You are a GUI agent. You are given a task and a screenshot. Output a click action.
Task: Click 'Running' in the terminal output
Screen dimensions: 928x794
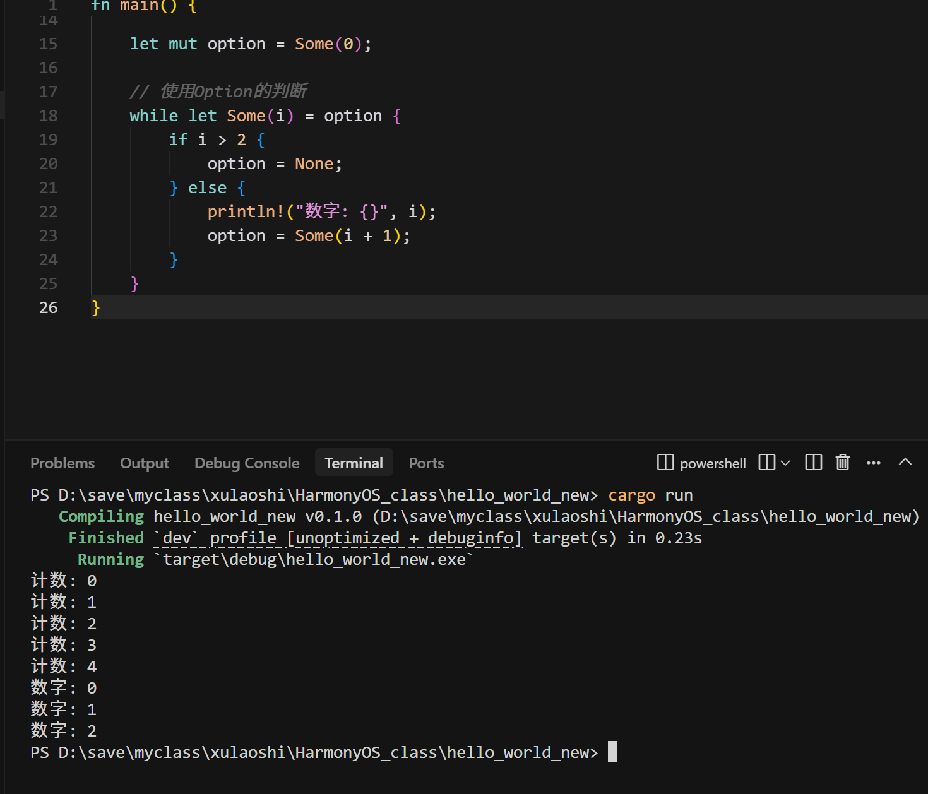[110, 559]
